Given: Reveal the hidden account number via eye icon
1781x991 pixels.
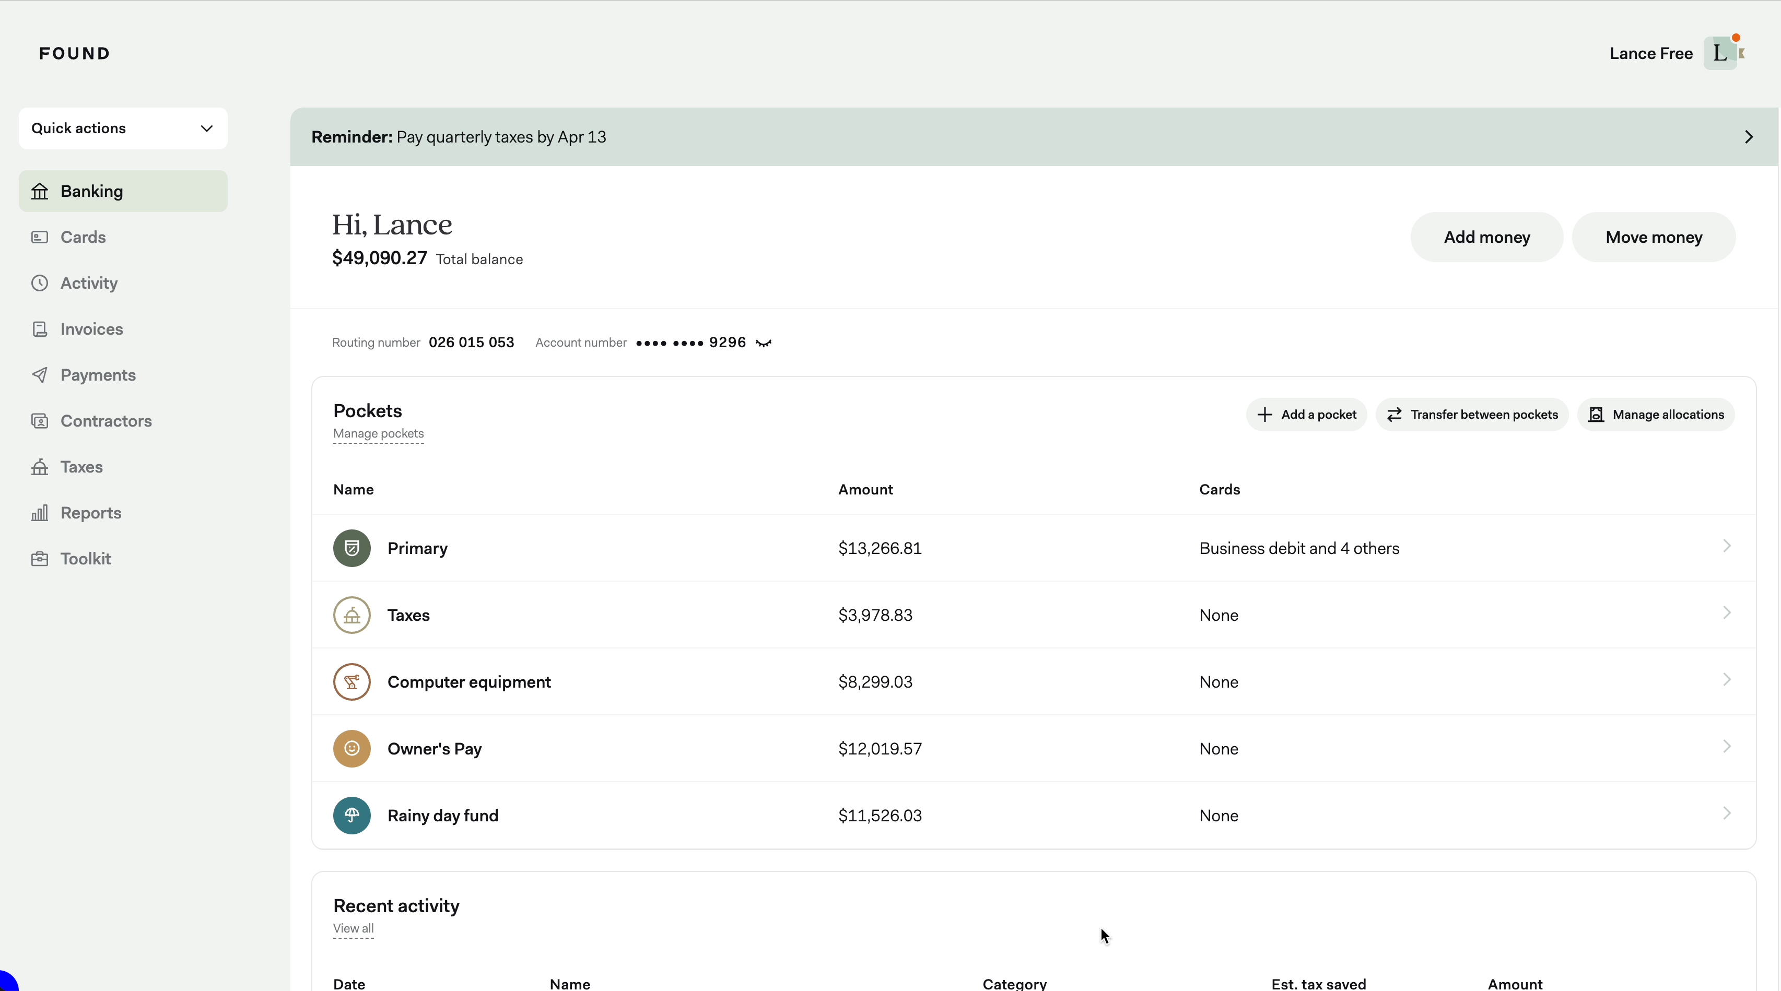Looking at the screenshot, I should pyautogui.click(x=763, y=344).
